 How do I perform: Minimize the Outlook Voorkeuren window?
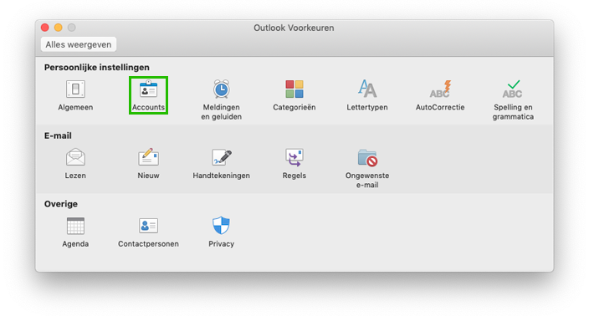coord(59,28)
